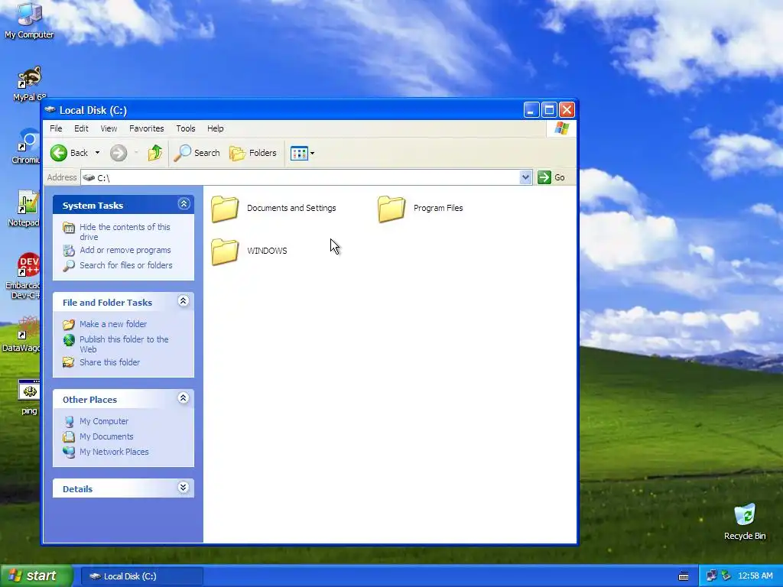Viewport: 783px width, 587px height.
Task: Click the disabled Forward arrow button
Action: pyautogui.click(x=119, y=153)
